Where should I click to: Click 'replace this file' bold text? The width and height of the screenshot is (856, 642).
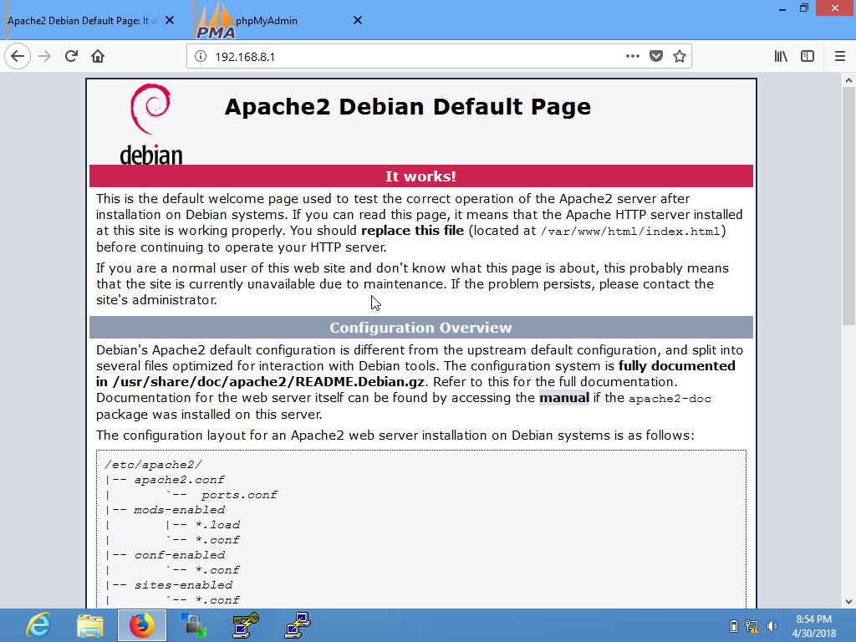pyautogui.click(x=413, y=231)
